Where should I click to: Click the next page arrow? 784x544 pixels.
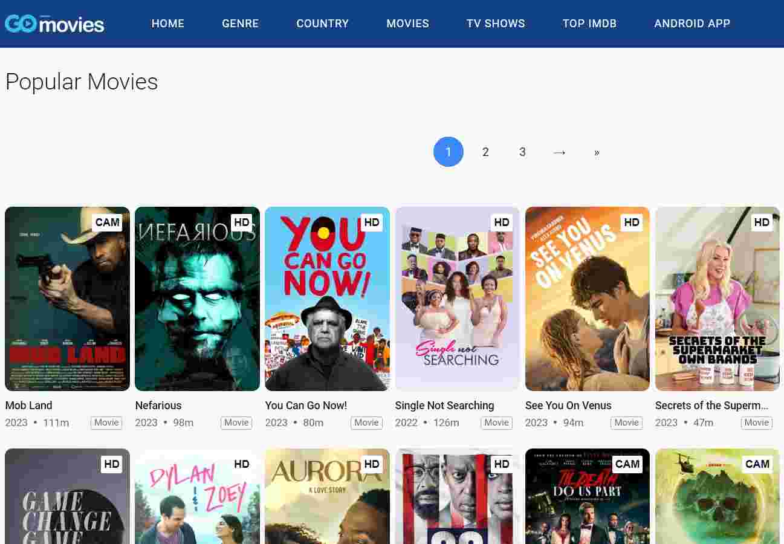[560, 152]
